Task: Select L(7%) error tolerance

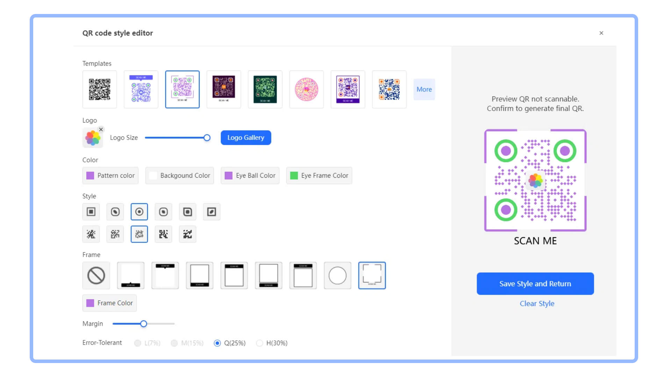Action: coord(147,343)
